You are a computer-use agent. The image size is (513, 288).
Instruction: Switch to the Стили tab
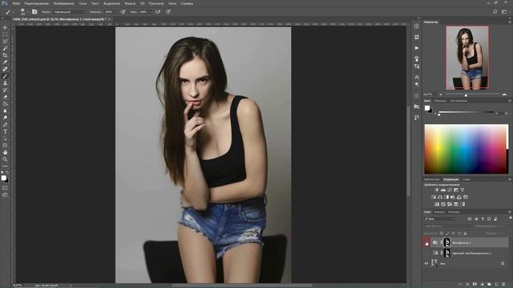467,179
